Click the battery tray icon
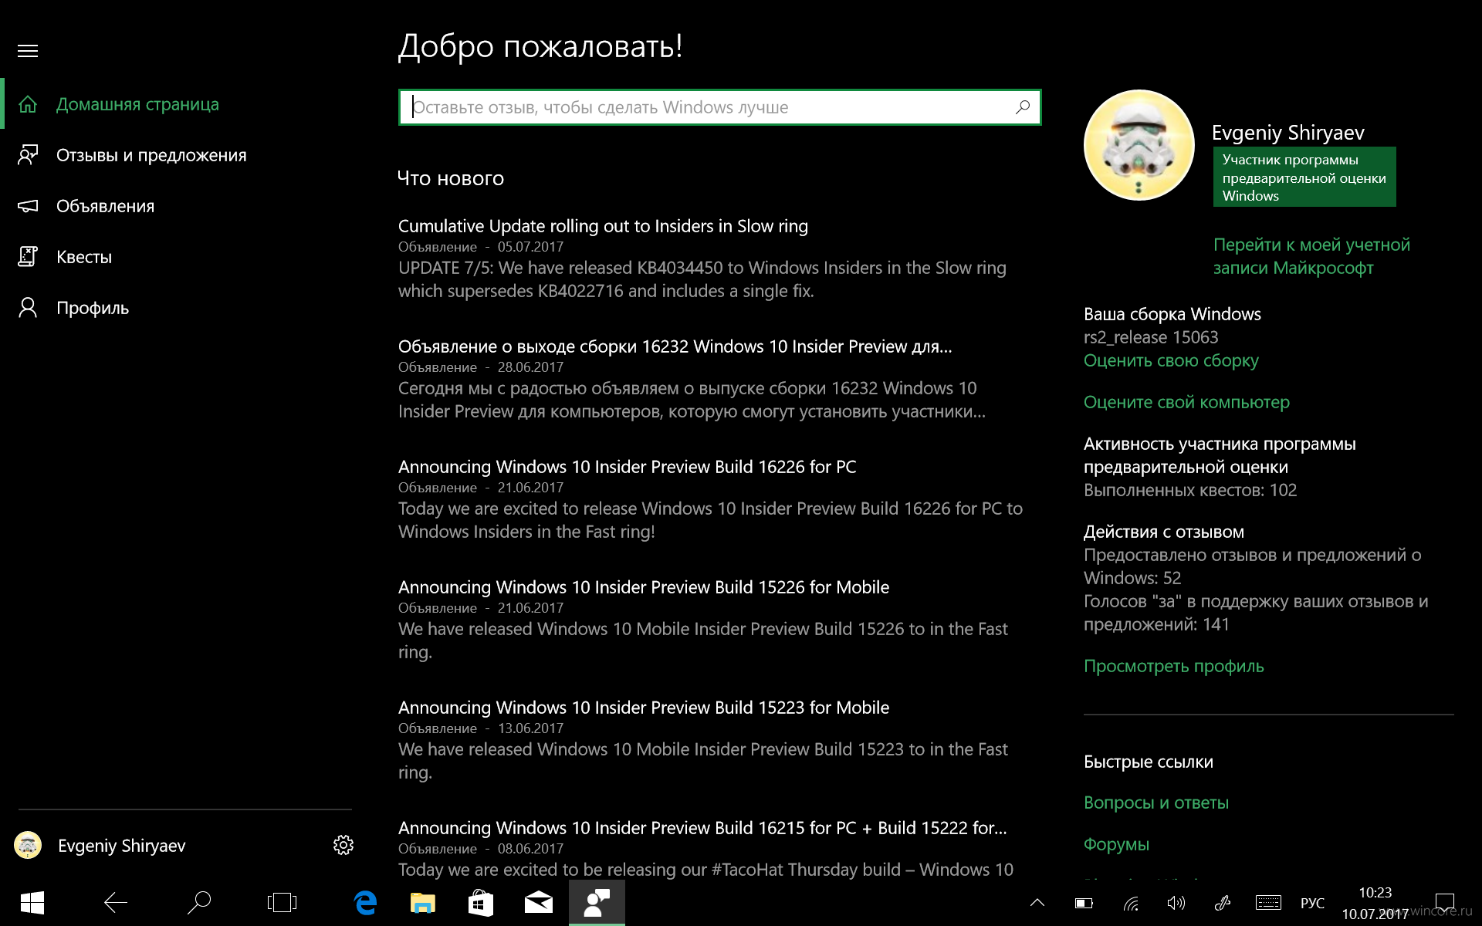Image resolution: width=1482 pixels, height=926 pixels. tap(1084, 903)
